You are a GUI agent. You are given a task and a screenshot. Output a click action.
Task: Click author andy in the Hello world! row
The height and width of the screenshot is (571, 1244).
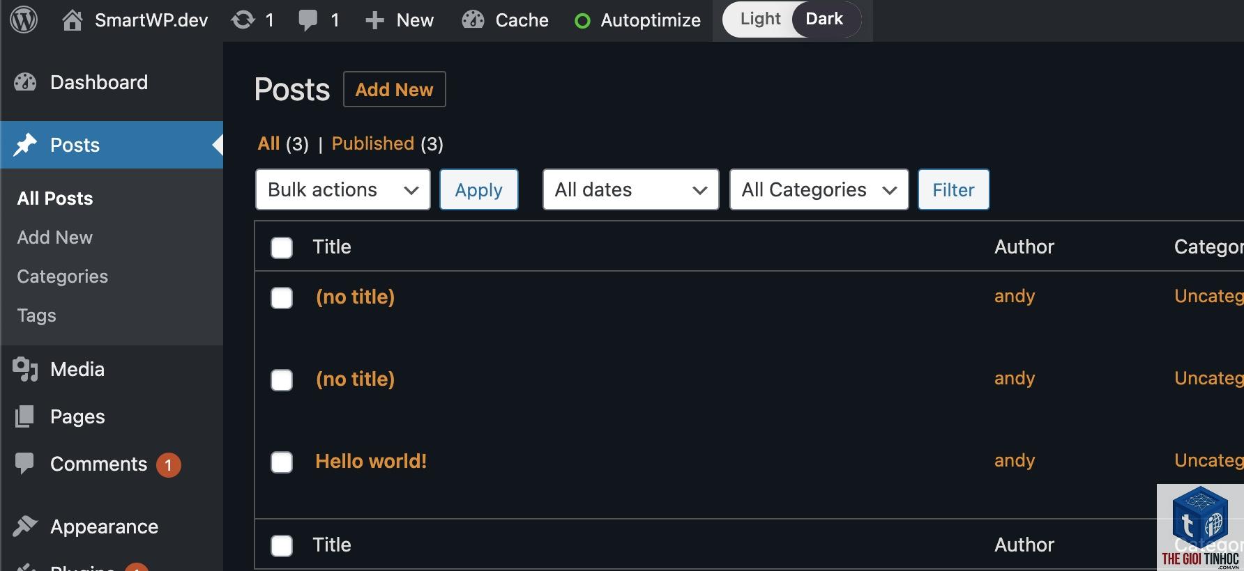(x=1015, y=460)
